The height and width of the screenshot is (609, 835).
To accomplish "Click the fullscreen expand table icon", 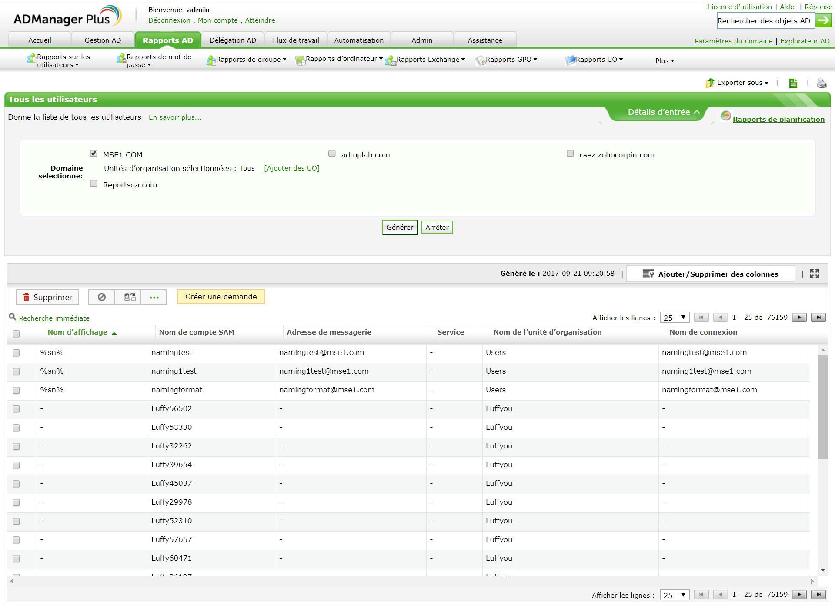I will tap(814, 274).
